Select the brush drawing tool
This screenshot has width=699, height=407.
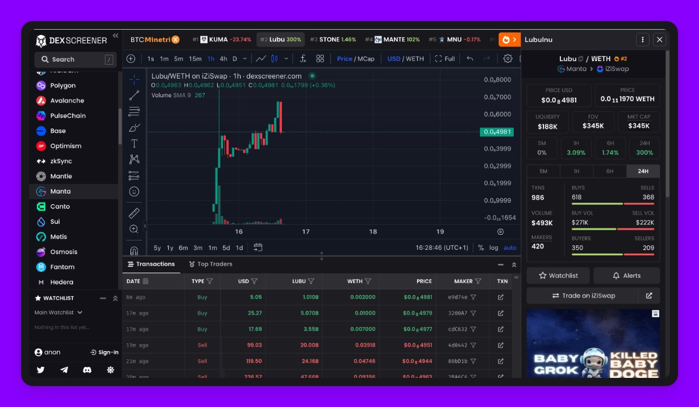134,128
